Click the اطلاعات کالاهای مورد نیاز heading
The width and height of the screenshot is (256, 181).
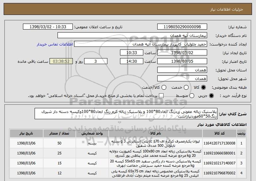(x=222, y=125)
